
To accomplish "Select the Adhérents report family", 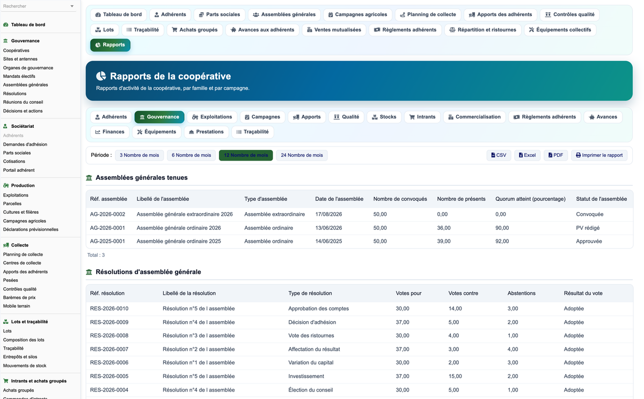I will tap(111, 117).
